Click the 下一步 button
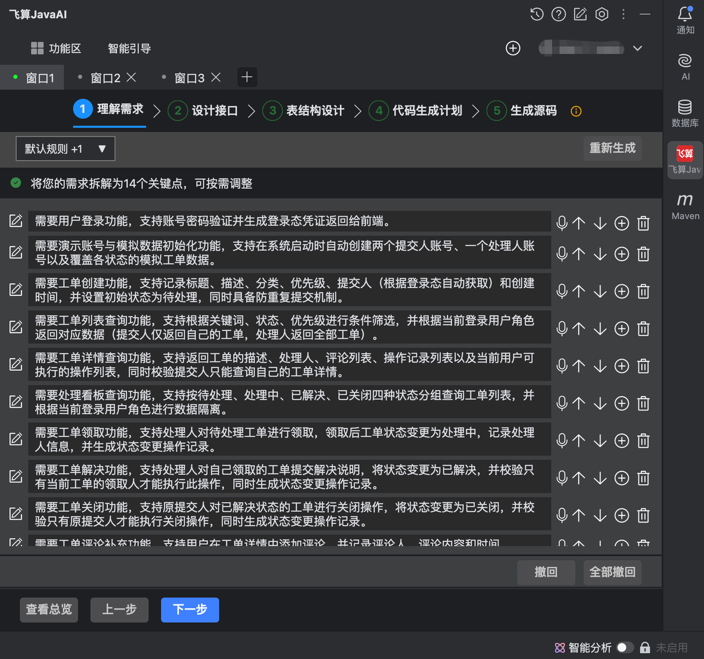The width and height of the screenshot is (704, 659). [190, 610]
